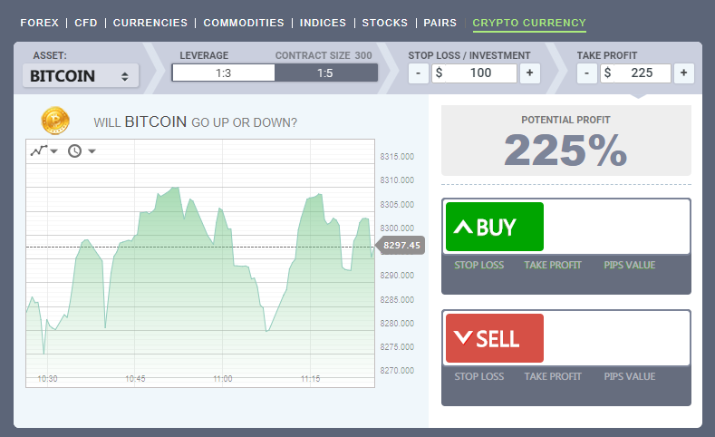Decrease take profit with minus button
This screenshot has width=715, height=437.
tap(587, 73)
